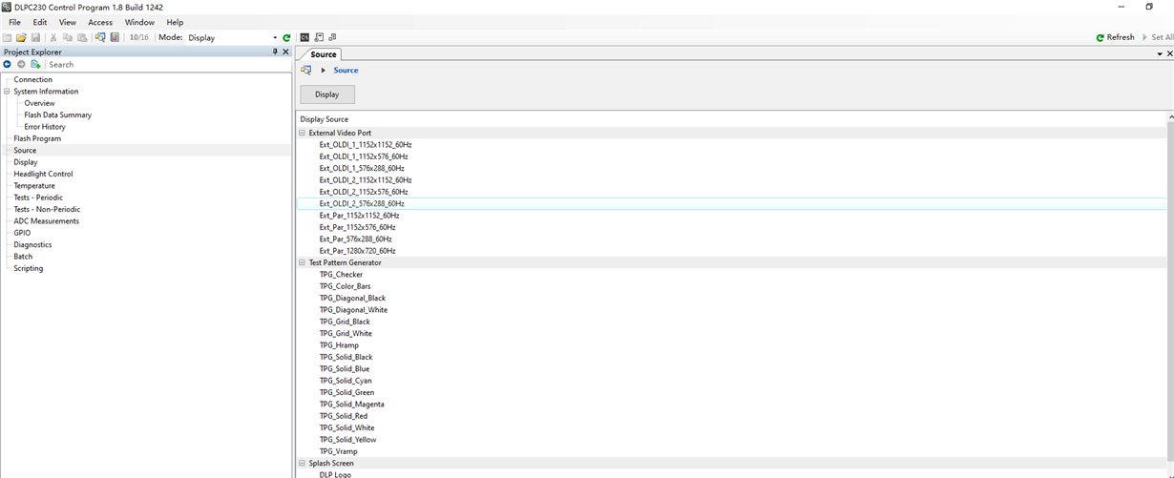The height and width of the screenshot is (478, 1174).
Task: Select Ext_OLDI_2_576x288_60Hz source
Action: point(362,203)
